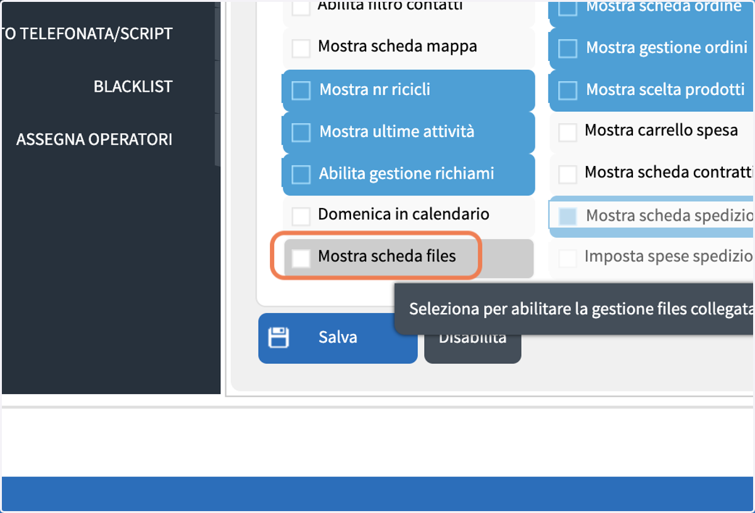Screen dimensions: 755x513
Task: Toggle Mostra gestione ordini checkbox
Action: pos(568,48)
